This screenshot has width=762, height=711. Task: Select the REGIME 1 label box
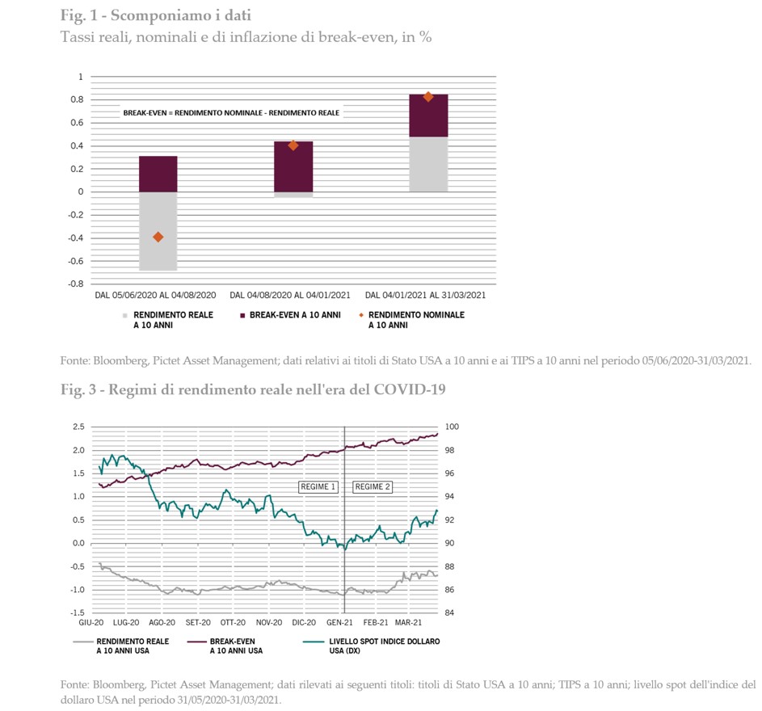tap(318, 487)
